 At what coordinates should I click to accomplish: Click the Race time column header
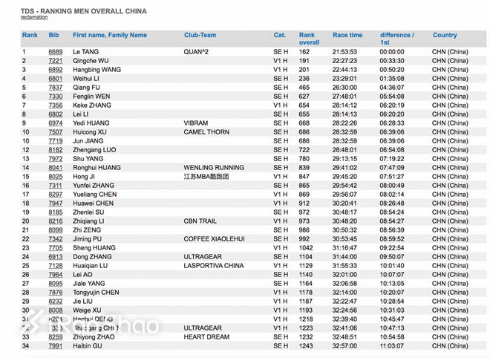pyautogui.click(x=347, y=35)
